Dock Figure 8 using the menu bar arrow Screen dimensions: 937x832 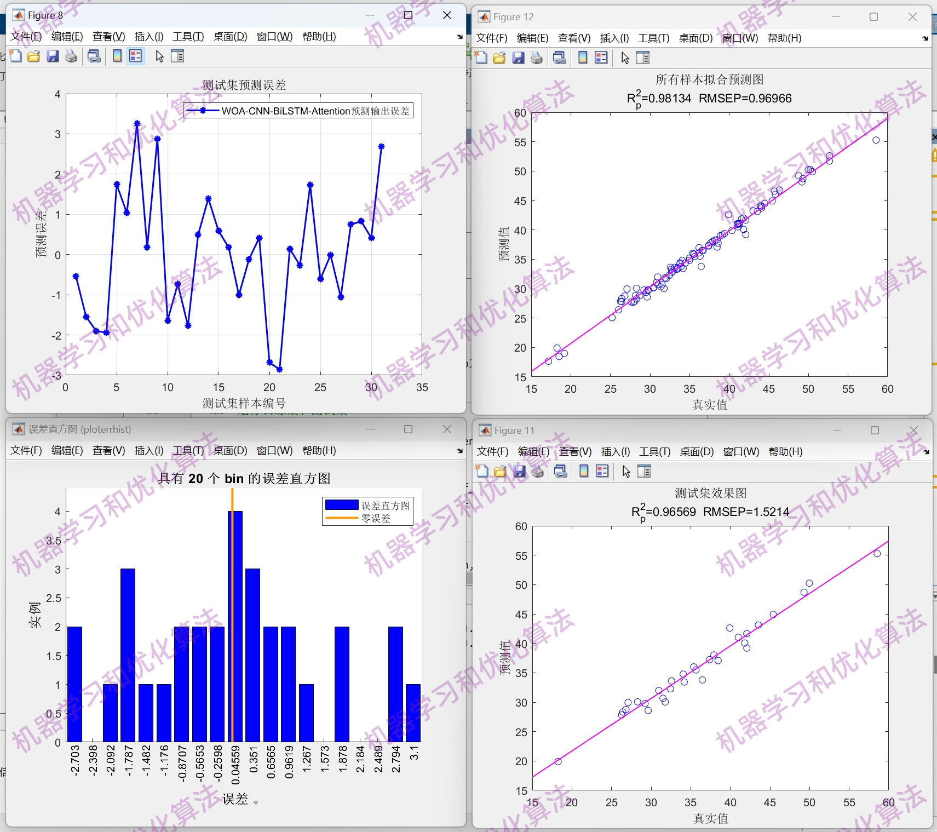tap(459, 37)
